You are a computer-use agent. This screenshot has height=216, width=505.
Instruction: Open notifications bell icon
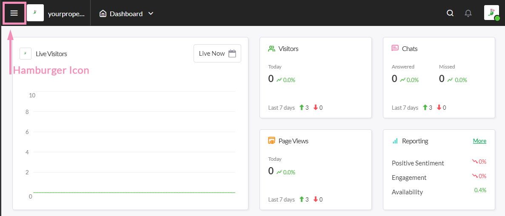(468, 13)
